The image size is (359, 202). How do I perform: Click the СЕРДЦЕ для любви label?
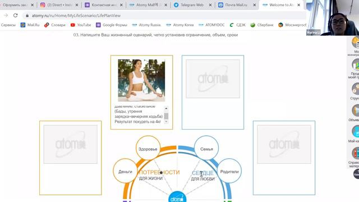coord(203,176)
